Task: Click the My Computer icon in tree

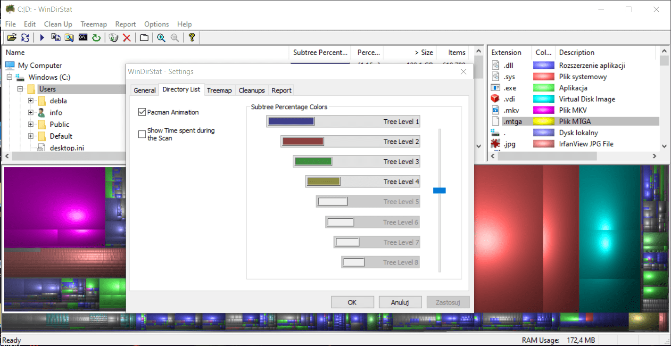Action: (x=10, y=66)
